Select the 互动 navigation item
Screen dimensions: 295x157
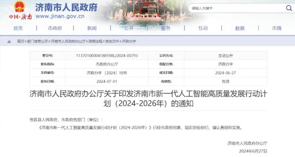point(203,28)
